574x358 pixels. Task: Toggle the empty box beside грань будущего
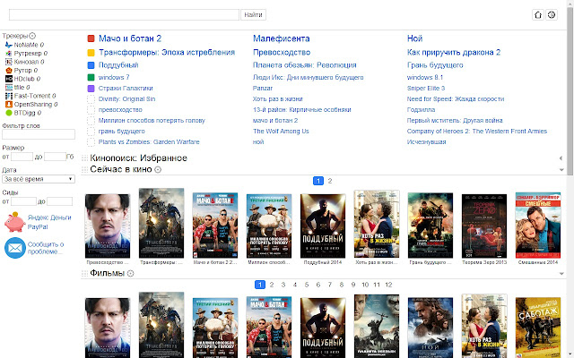point(91,132)
